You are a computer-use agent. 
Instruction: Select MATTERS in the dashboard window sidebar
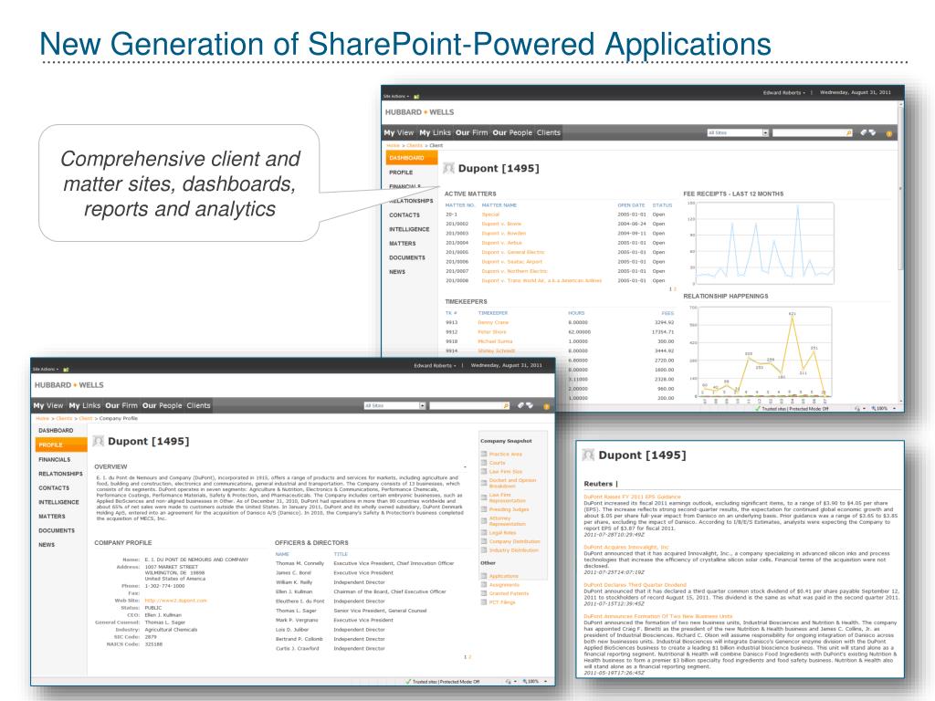point(403,244)
